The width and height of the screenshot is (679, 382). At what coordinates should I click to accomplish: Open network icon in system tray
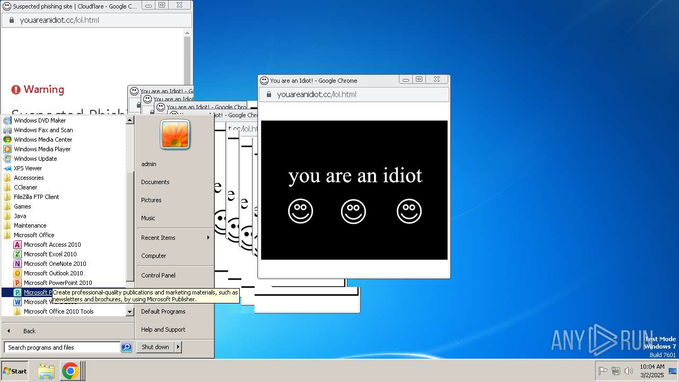(616, 371)
